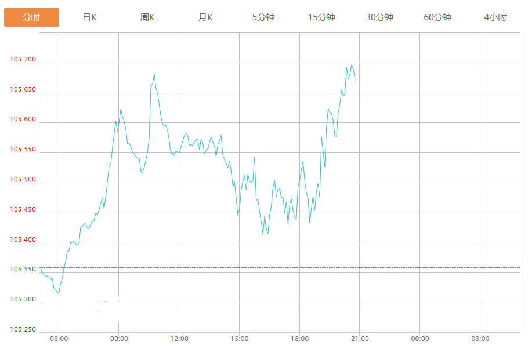
Task: Click the 105.700 price axis label
Action: pos(23,60)
